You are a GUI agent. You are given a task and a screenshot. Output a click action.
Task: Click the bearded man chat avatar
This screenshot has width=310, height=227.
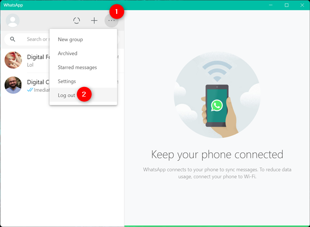tap(13, 85)
